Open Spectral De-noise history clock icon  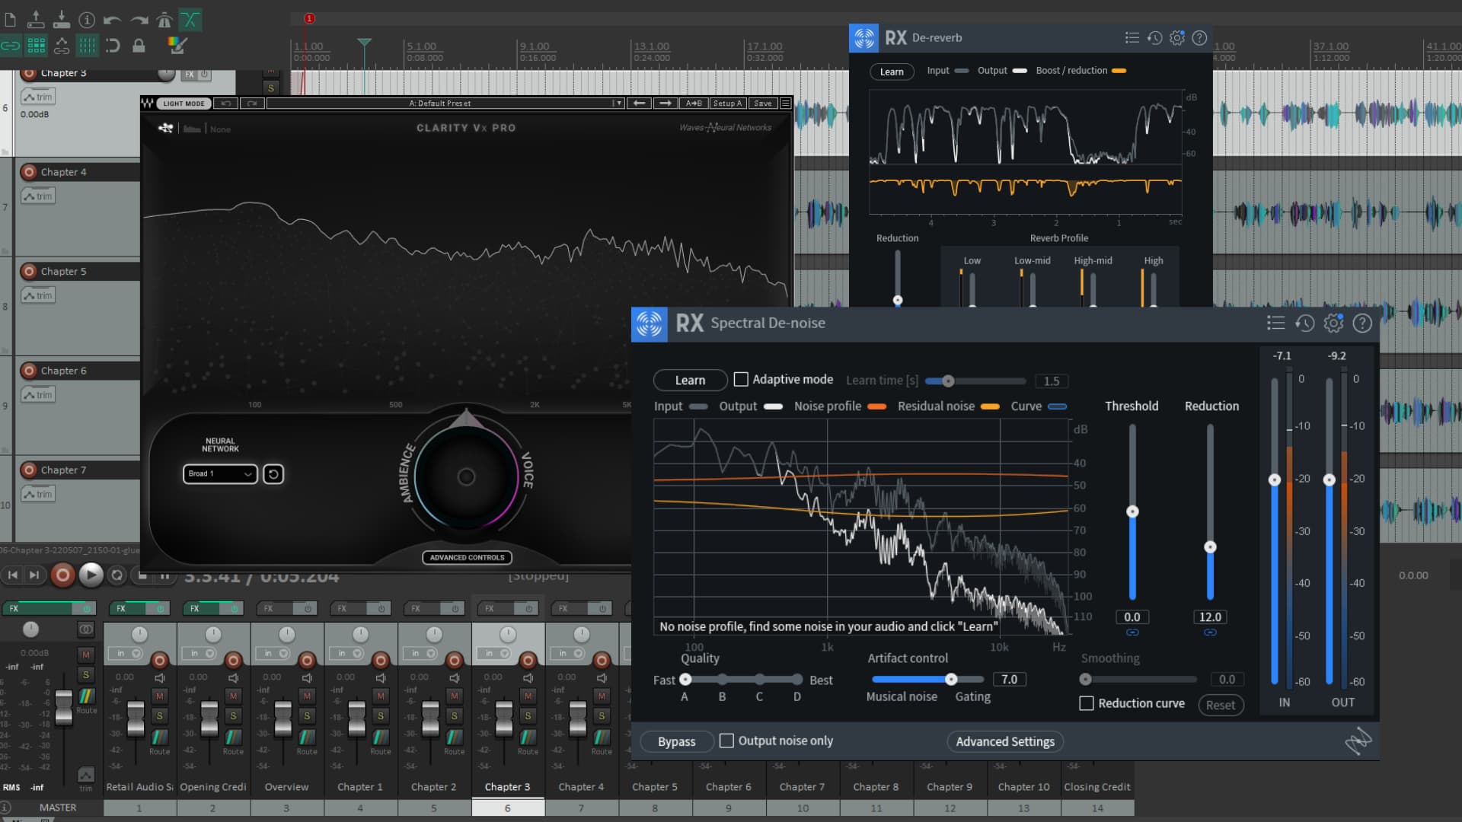(1304, 323)
